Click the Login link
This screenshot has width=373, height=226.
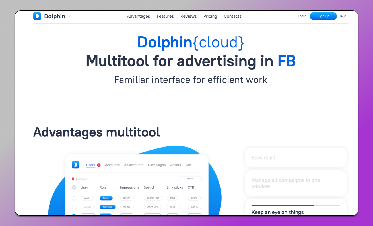[302, 16]
